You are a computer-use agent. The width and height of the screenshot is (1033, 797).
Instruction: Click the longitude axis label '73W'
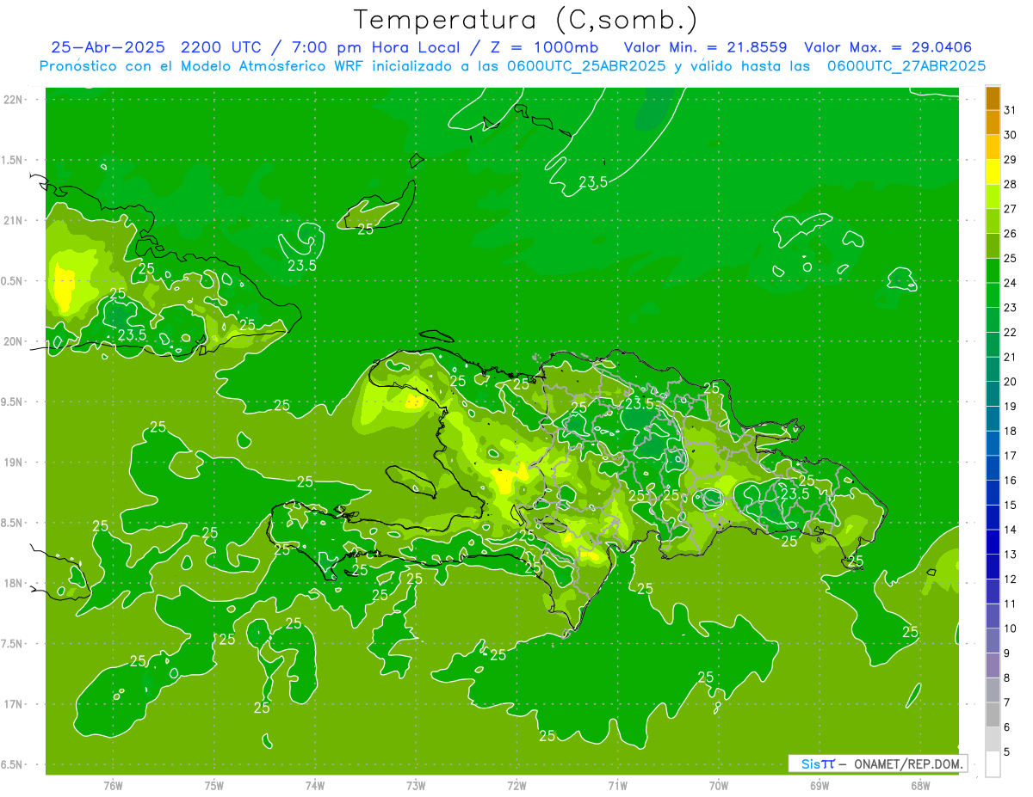point(416,786)
